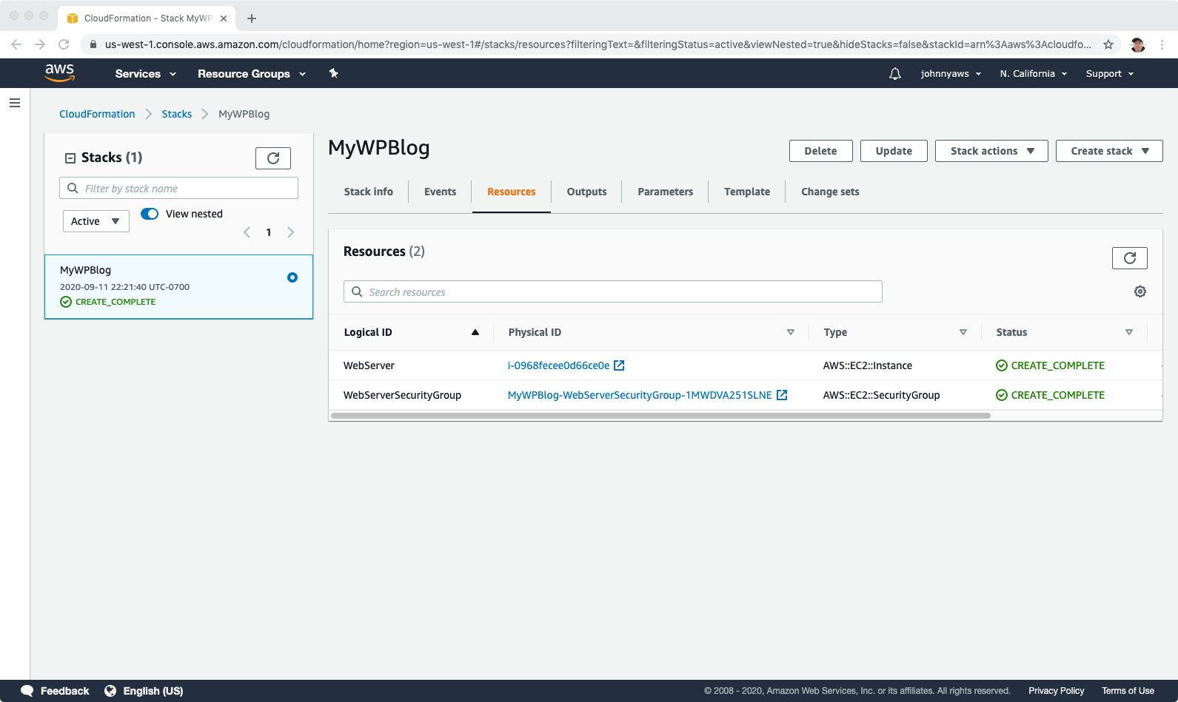Open the notifications bell
Viewport: 1178px width, 702px height.
click(894, 73)
